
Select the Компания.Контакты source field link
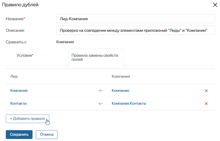pyautogui.click(x=129, y=103)
